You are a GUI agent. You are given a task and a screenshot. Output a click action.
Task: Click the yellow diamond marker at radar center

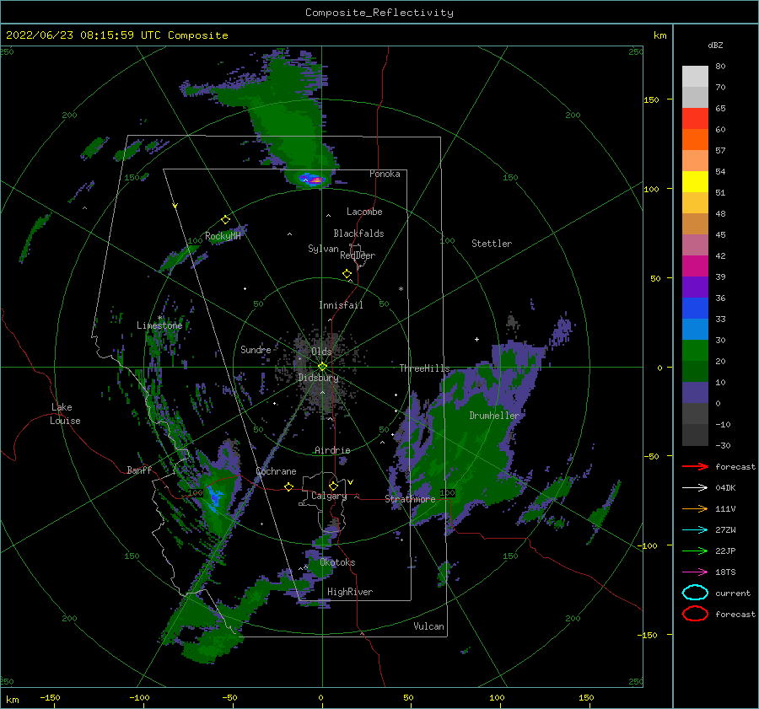[x=322, y=367]
